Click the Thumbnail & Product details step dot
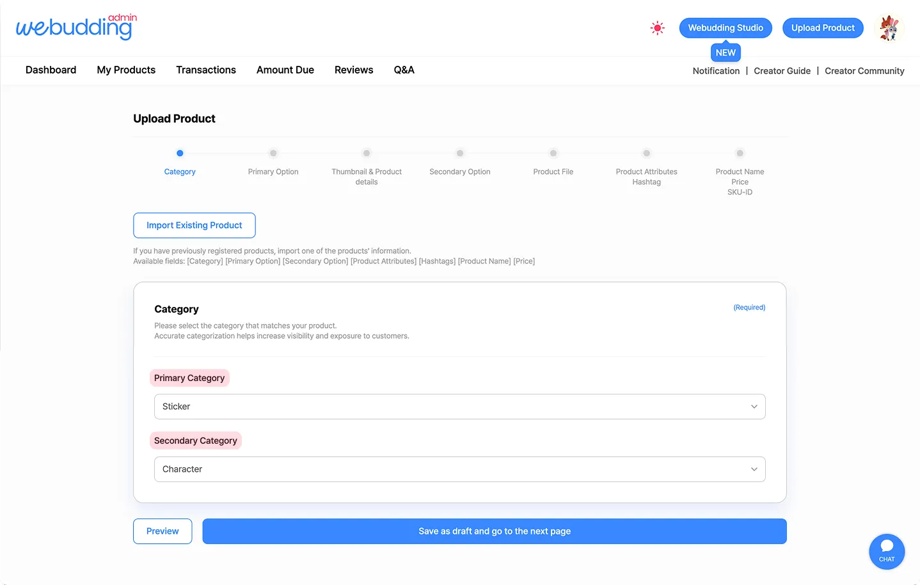Viewport: 920px width, 585px height. click(367, 153)
